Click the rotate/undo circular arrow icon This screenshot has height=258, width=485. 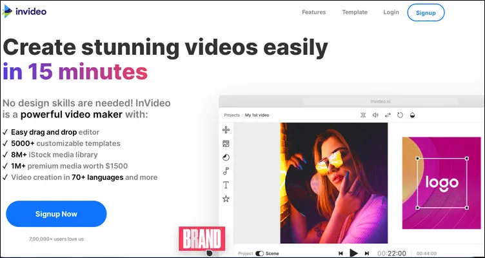point(400,115)
